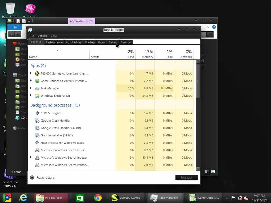This screenshot has width=271, height=203.
Task: Click the taskbar clock showing 9:07 PM
Action: [x=260, y=198]
